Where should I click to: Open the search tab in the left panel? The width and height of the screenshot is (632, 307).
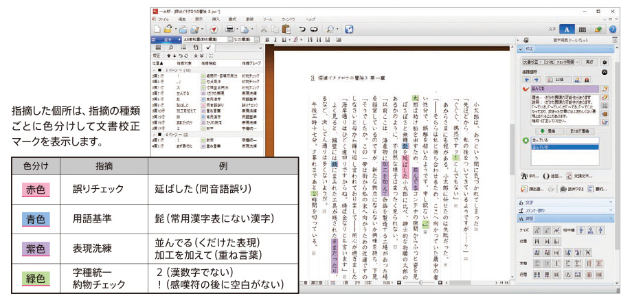coord(170,47)
